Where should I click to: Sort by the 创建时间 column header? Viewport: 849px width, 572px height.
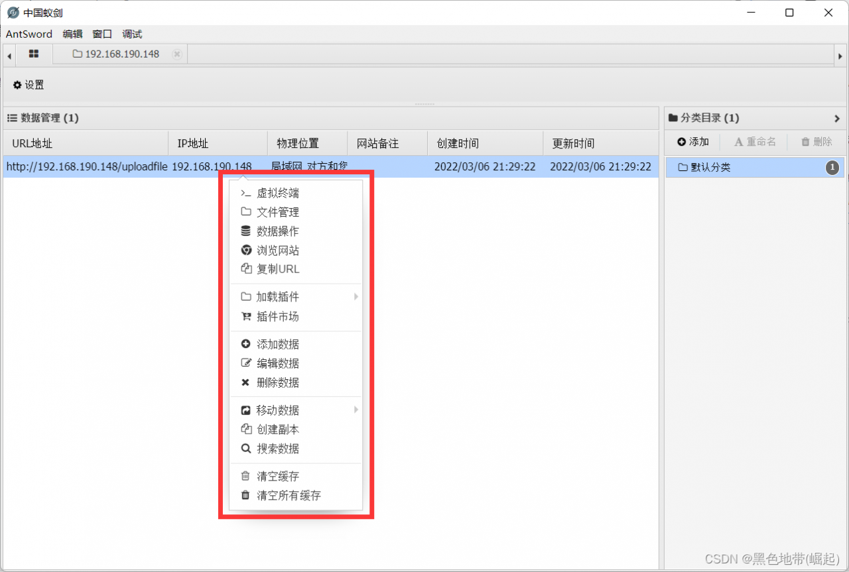pos(485,143)
